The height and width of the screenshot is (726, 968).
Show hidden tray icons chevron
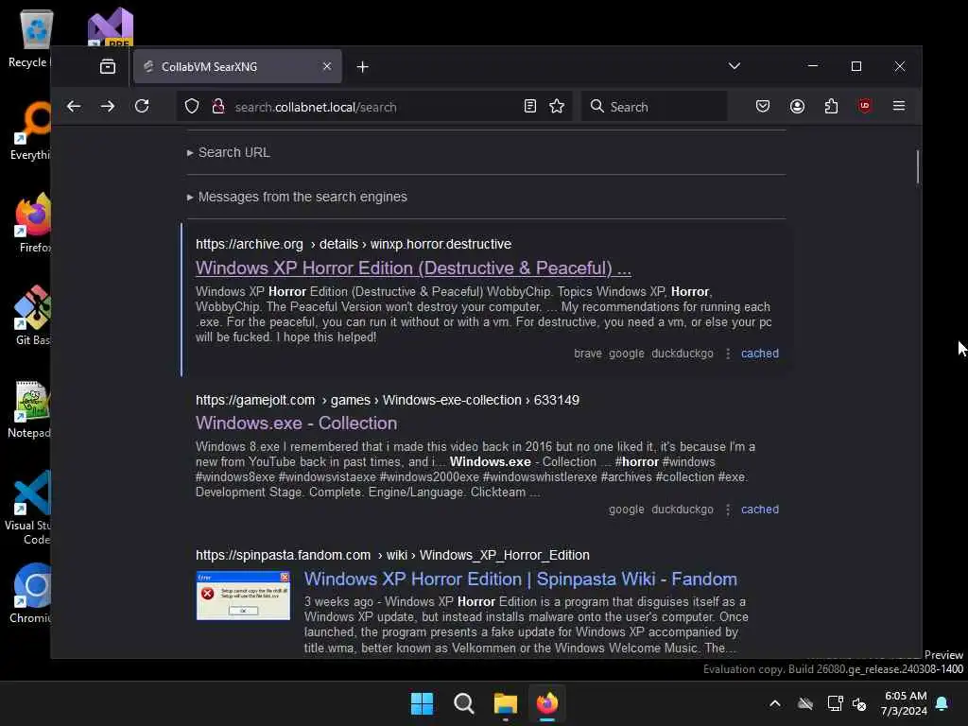(775, 703)
